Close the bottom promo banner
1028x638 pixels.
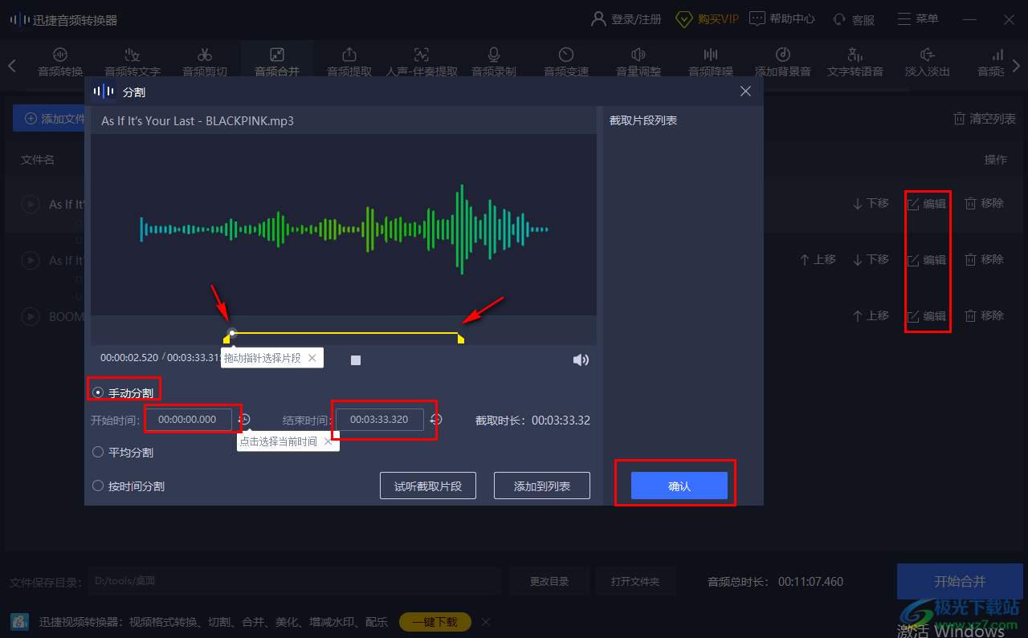(x=486, y=622)
